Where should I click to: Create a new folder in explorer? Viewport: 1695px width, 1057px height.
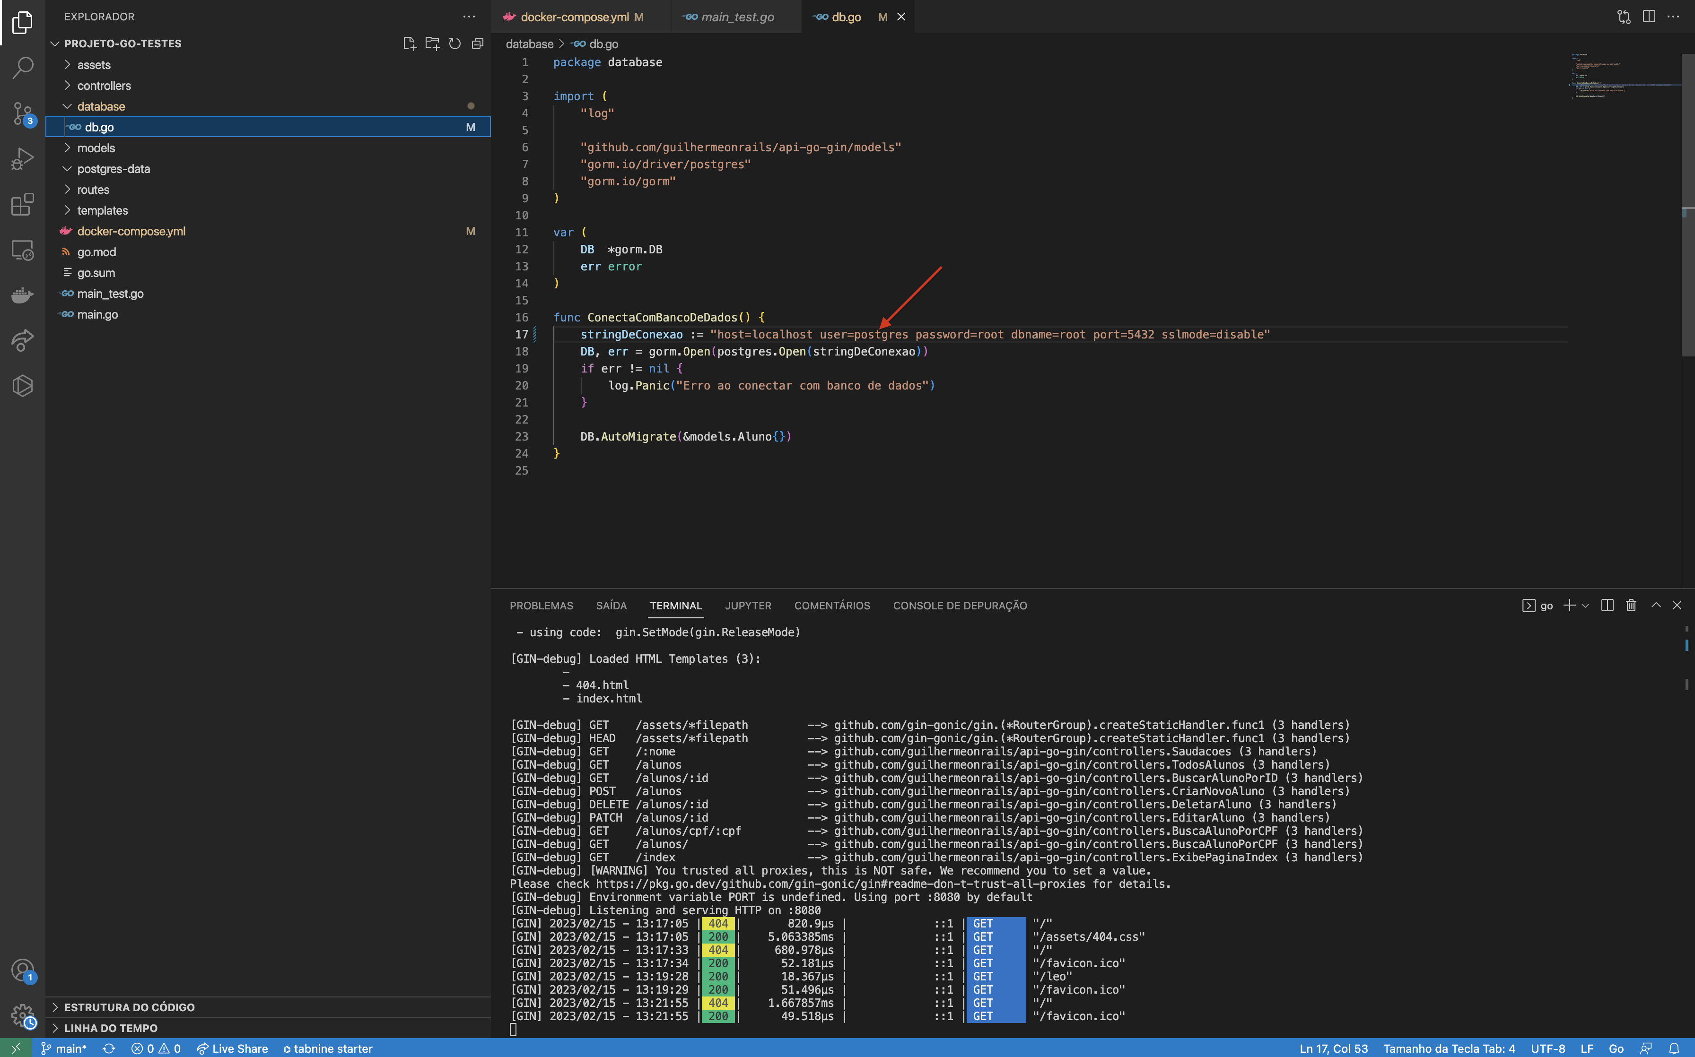(432, 43)
